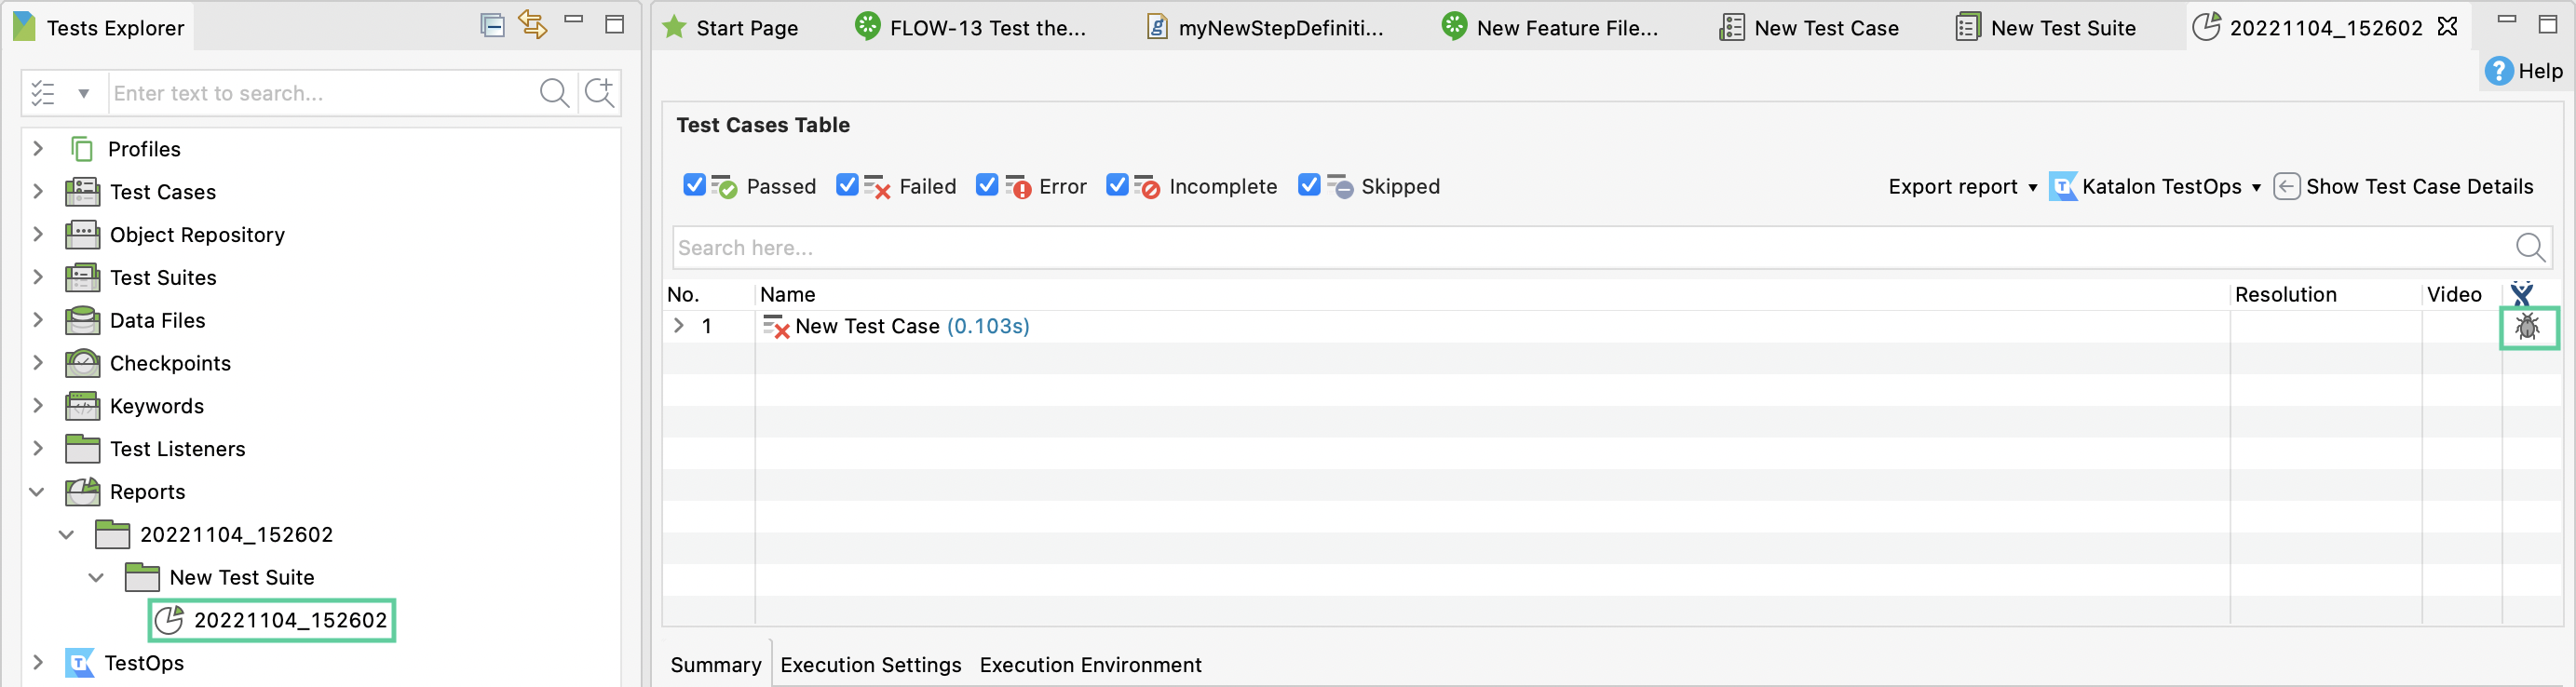Click the bug icon in test case row

2527,327
